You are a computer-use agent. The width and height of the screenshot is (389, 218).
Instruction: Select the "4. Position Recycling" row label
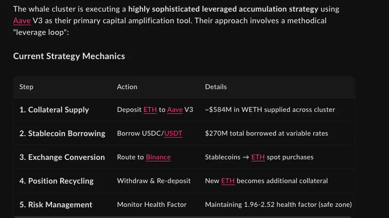click(56, 181)
